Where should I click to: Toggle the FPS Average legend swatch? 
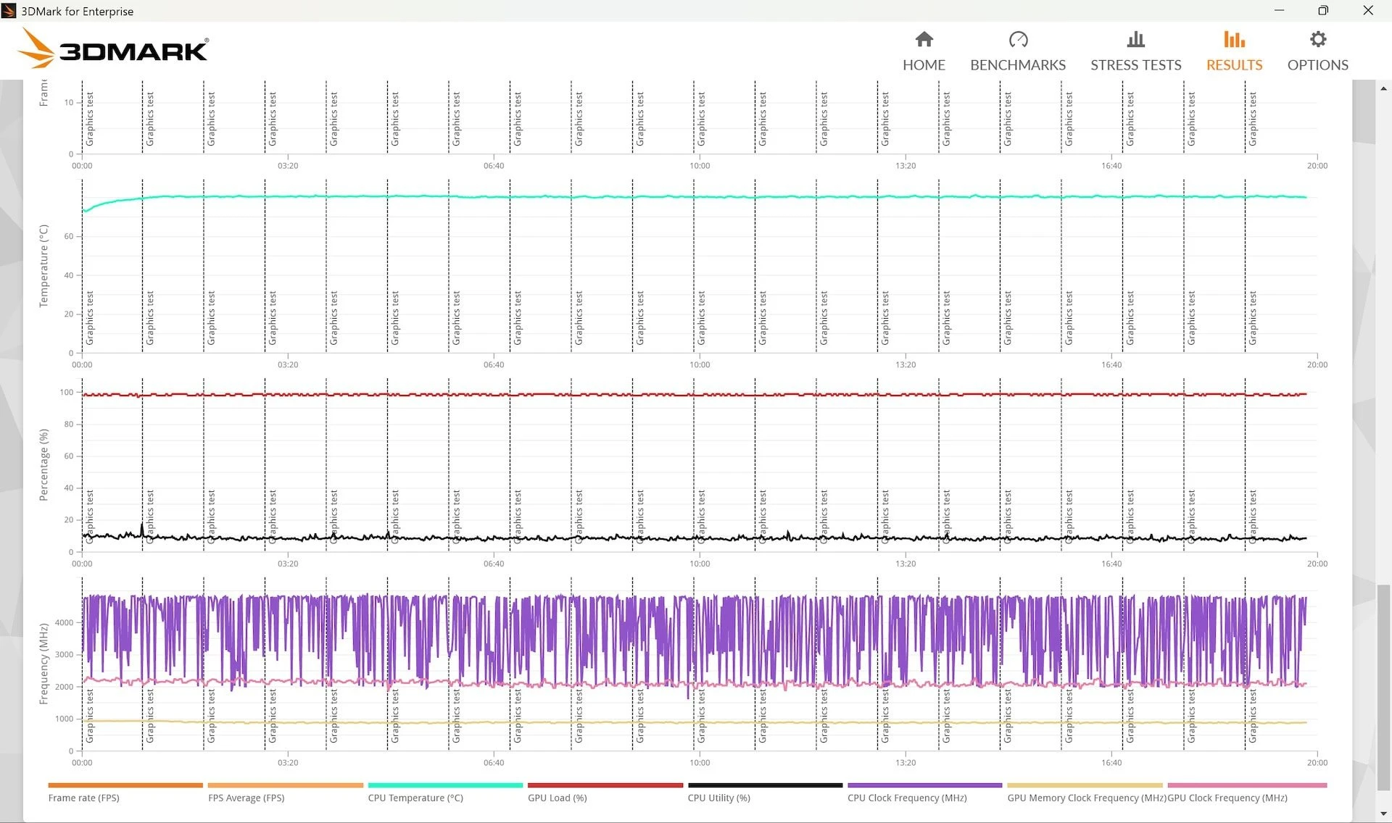285,785
